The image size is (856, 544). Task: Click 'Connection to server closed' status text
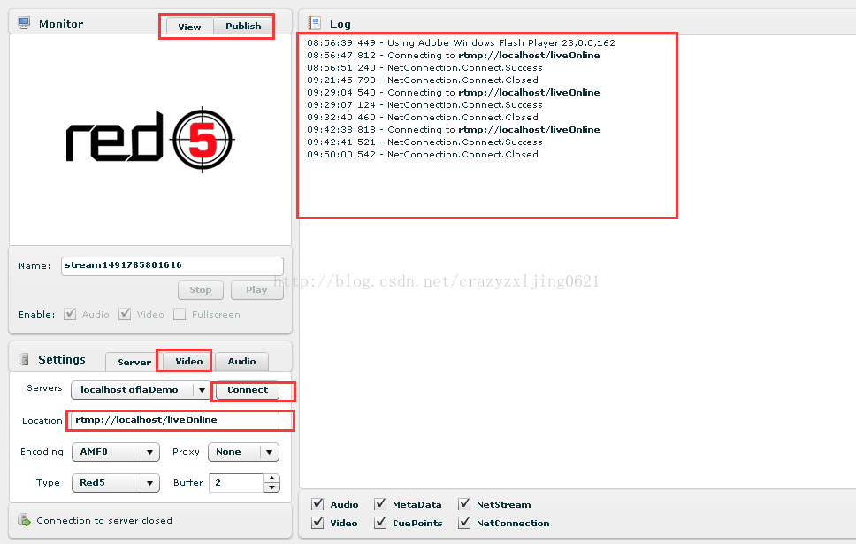(x=104, y=520)
